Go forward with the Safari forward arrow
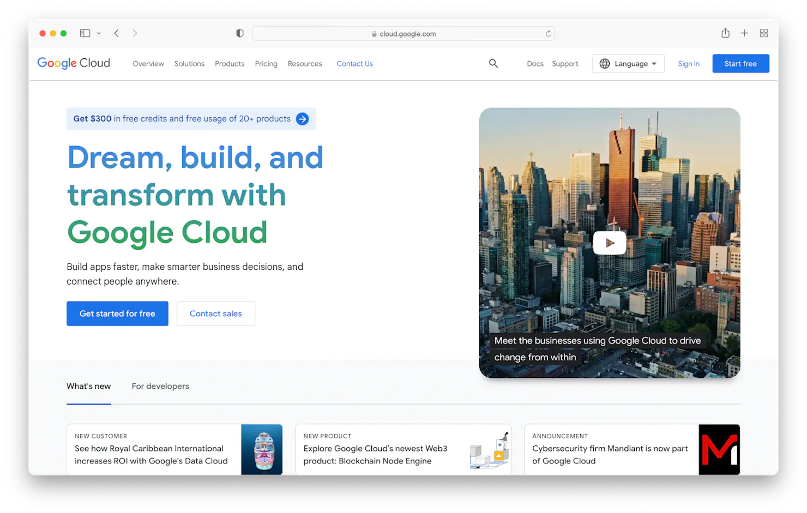The width and height of the screenshot is (807, 513). coord(135,33)
